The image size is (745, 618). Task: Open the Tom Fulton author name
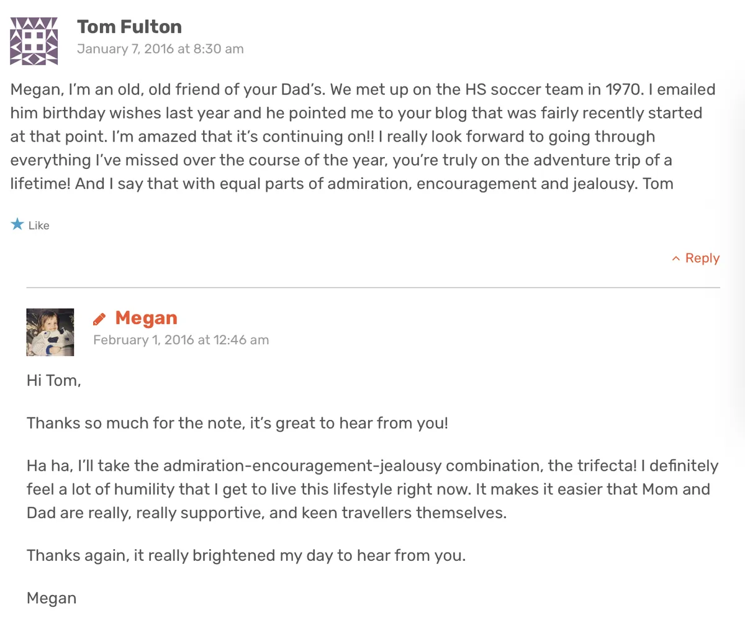129,27
